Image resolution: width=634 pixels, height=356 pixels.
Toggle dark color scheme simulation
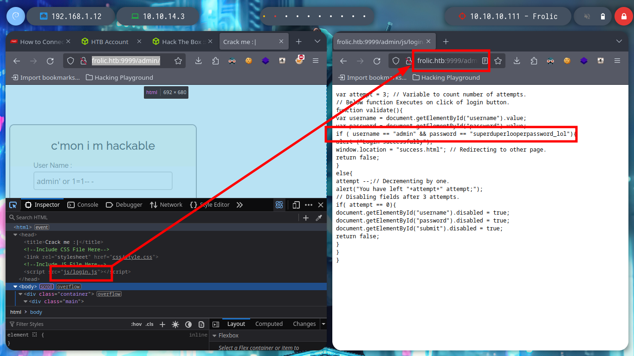[x=188, y=324]
